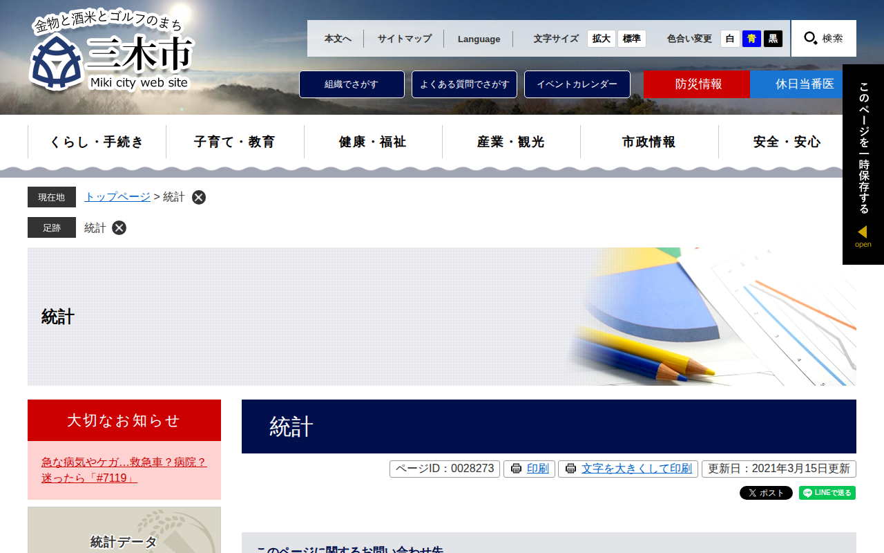Open the Language selection link
The image size is (884, 553).
(479, 39)
